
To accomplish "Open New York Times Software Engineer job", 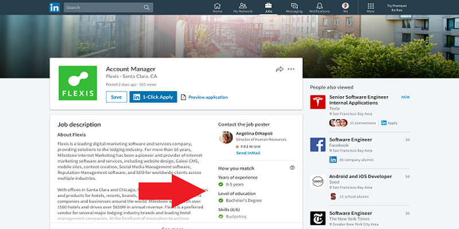I will [x=351, y=213].
